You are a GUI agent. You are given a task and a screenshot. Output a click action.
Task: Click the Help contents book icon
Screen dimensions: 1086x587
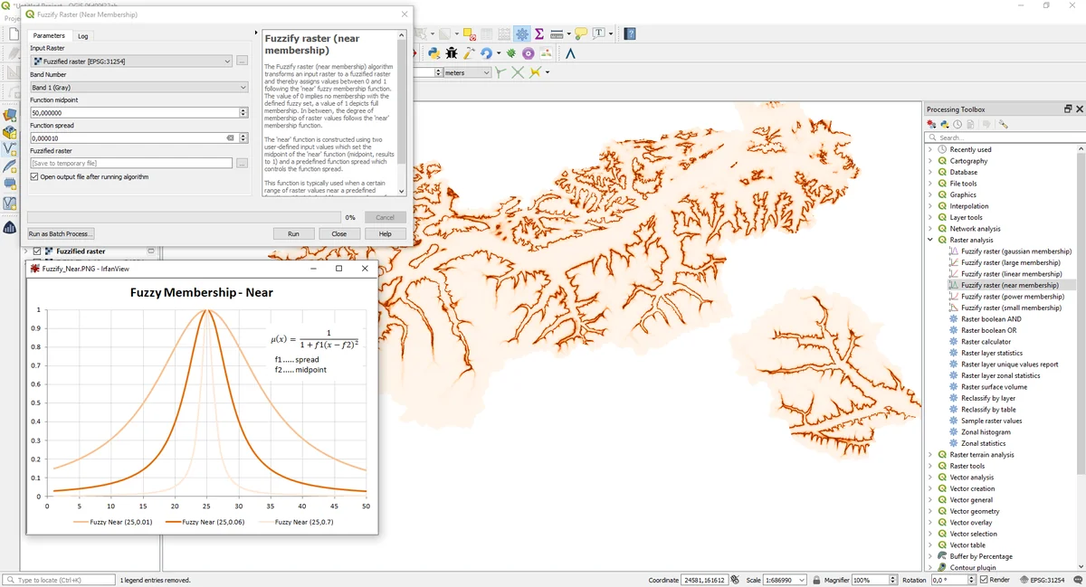click(630, 33)
